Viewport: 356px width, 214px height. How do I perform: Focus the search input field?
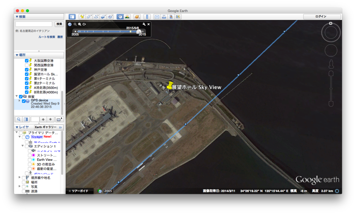tap(34, 24)
